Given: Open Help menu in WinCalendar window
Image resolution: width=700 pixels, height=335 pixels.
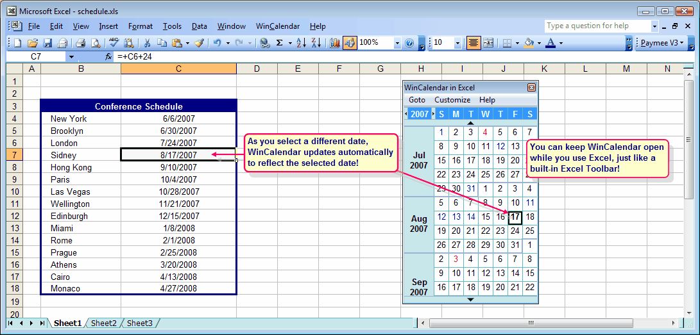Looking at the screenshot, I should tap(487, 100).
